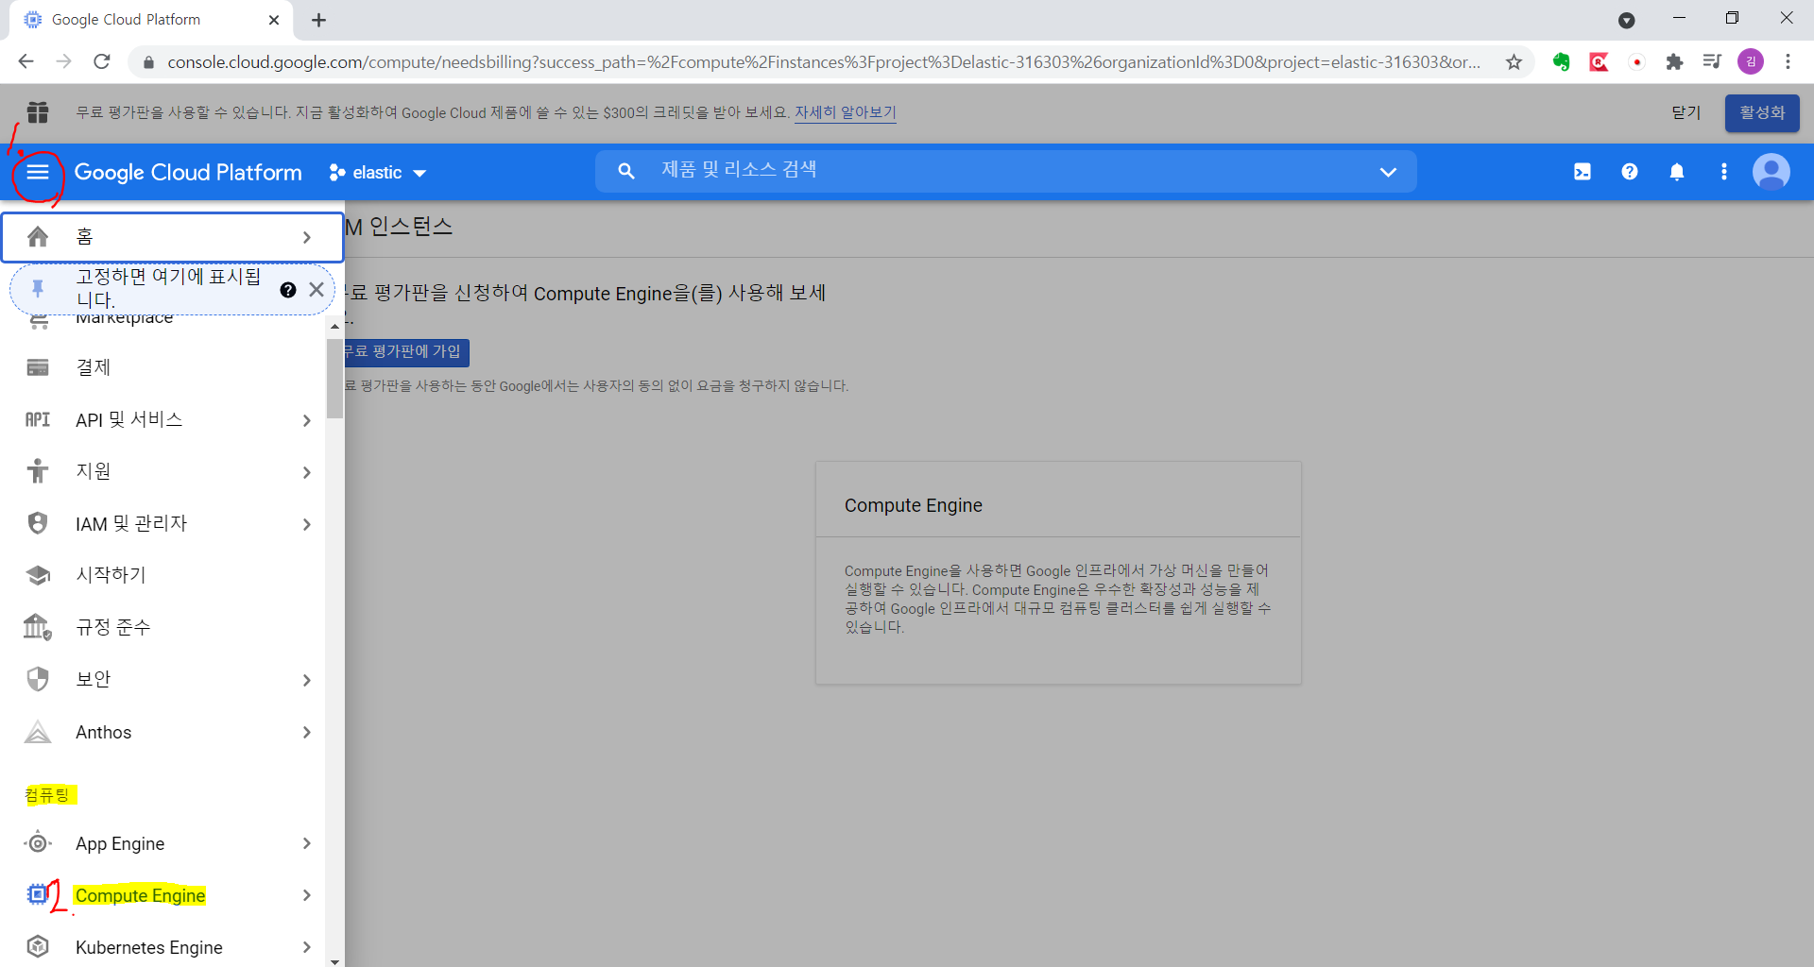Viewport: 1814px width, 967px height.
Task: Click the Kubernetes Engine hexagon icon
Action: (38, 946)
